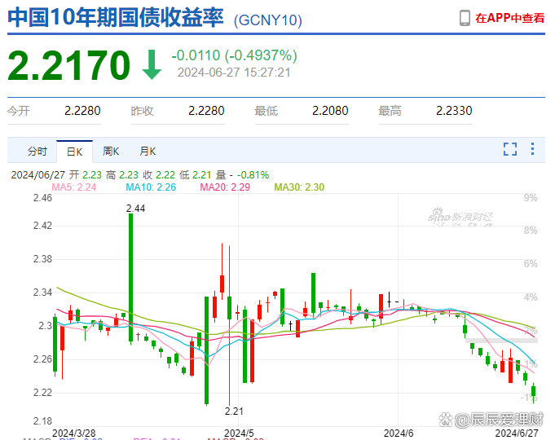Click the 中国10年期国债收益率 title
The width and height of the screenshot is (555, 440).
[116, 18]
